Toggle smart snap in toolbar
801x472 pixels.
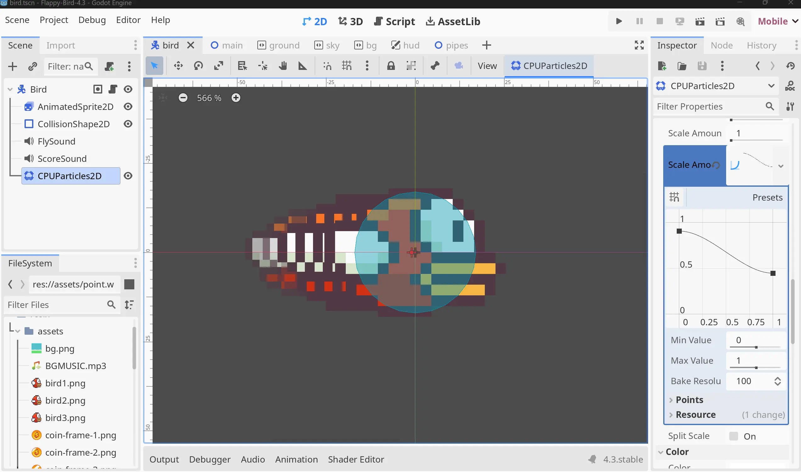click(327, 66)
